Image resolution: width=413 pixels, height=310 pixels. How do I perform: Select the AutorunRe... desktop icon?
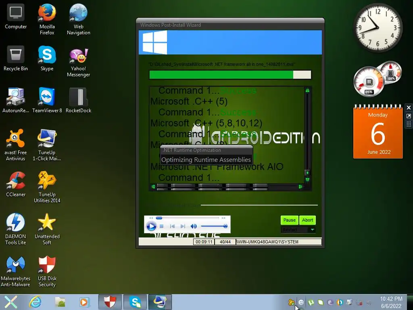click(x=16, y=100)
